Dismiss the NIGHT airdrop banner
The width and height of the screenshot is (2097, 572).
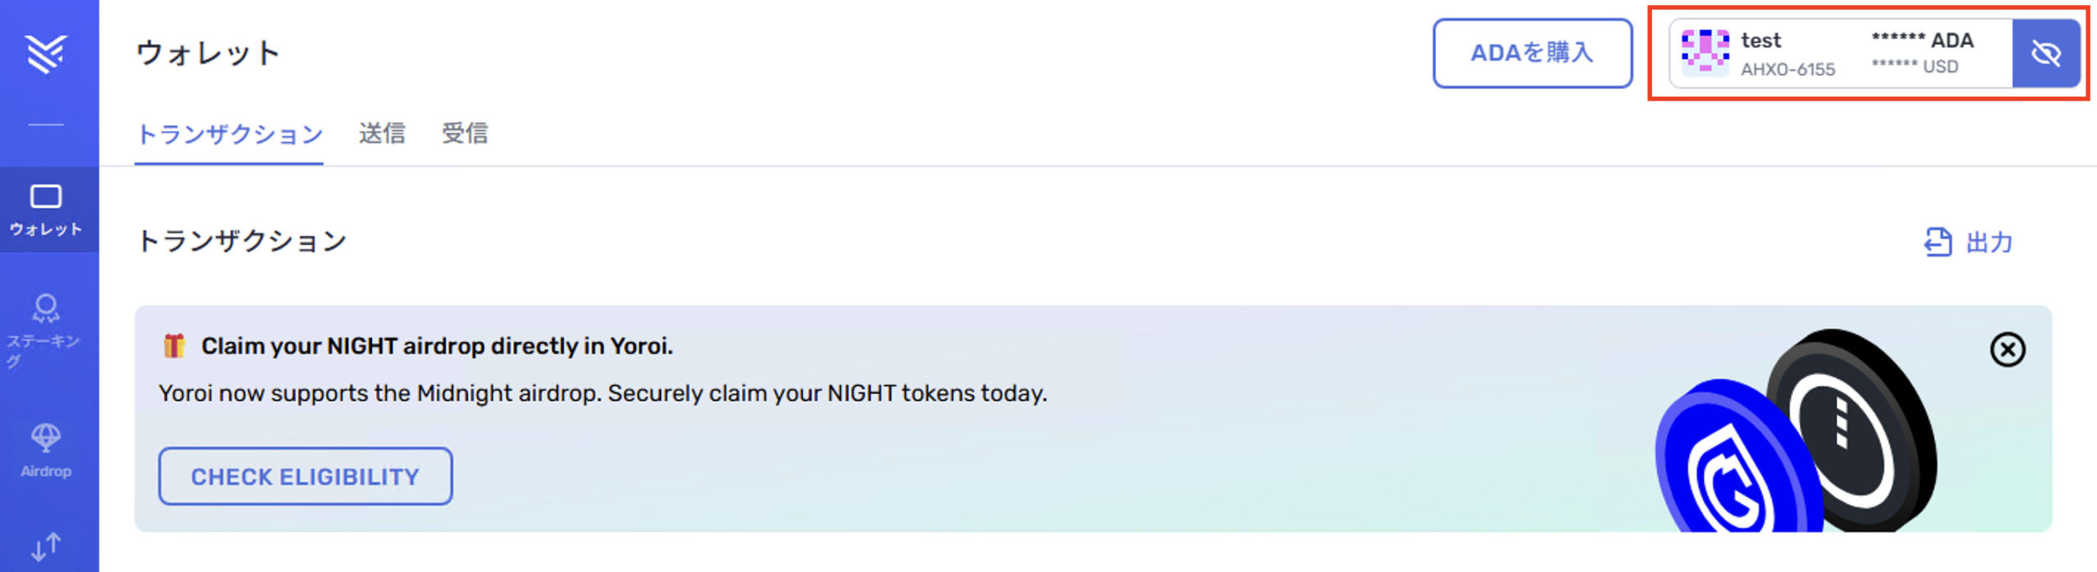tap(2008, 349)
